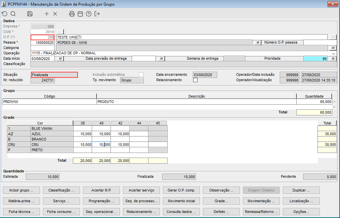
Task: Click the Relacionamento button at bottom
Action: [141, 212]
